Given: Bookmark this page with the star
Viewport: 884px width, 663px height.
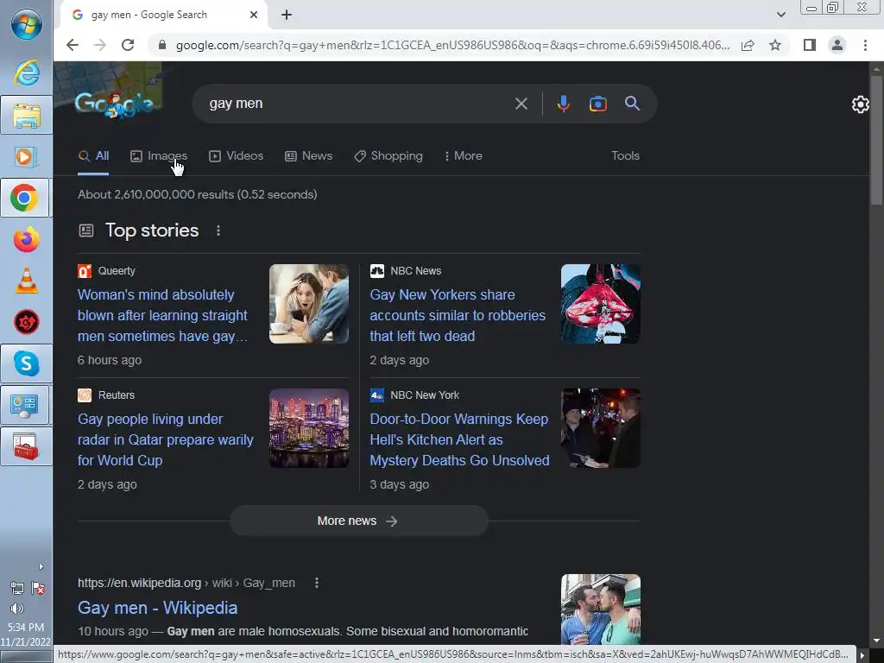Looking at the screenshot, I should click(x=775, y=45).
